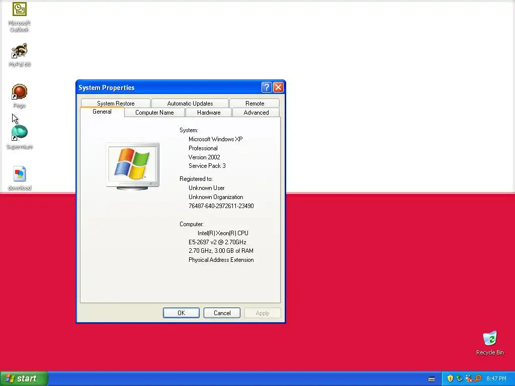
Task: Click the orange magnifier tray icon
Action: [478, 378]
